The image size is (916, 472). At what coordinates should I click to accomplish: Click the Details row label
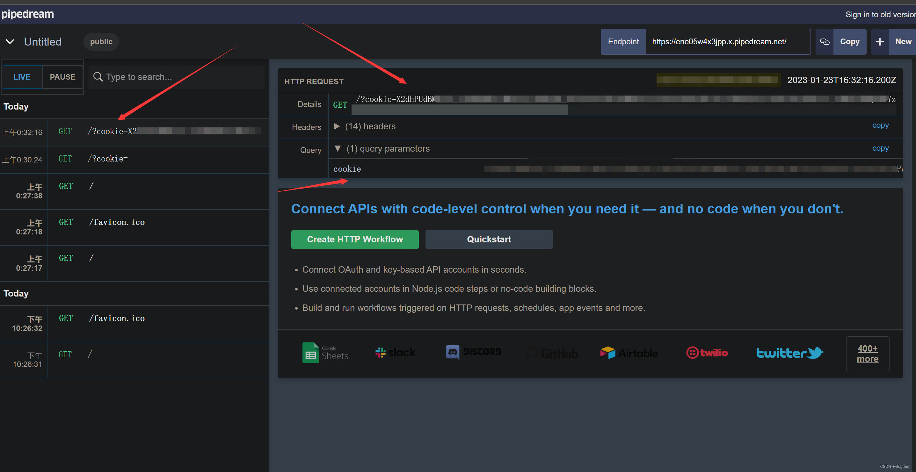pos(309,104)
